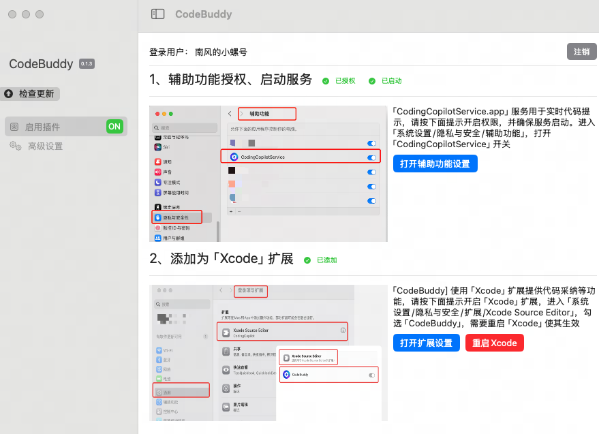Click 打开辅助功能设置 button
The height and width of the screenshot is (434, 599).
click(435, 164)
